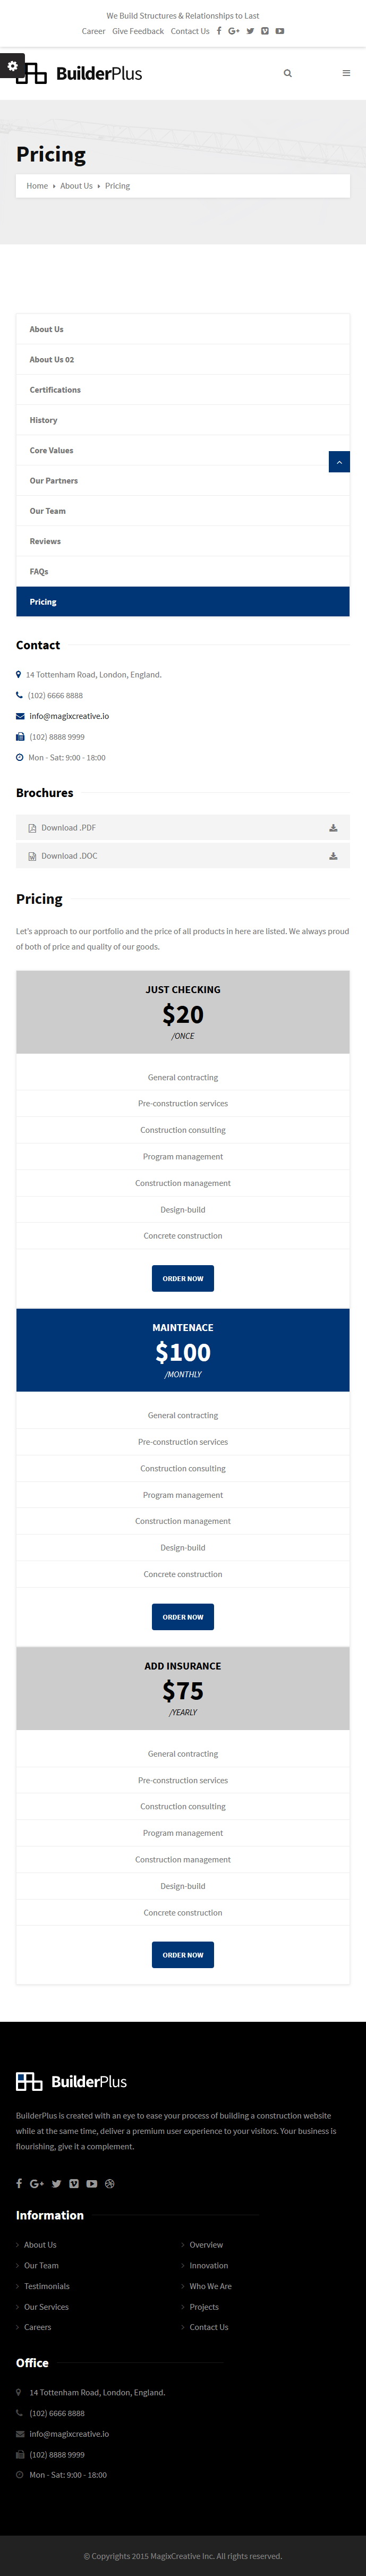The height and width of the screenshot is (2576, 366).
Task: Click the scroll-to-top chevron button
Action: click(339, 462)
